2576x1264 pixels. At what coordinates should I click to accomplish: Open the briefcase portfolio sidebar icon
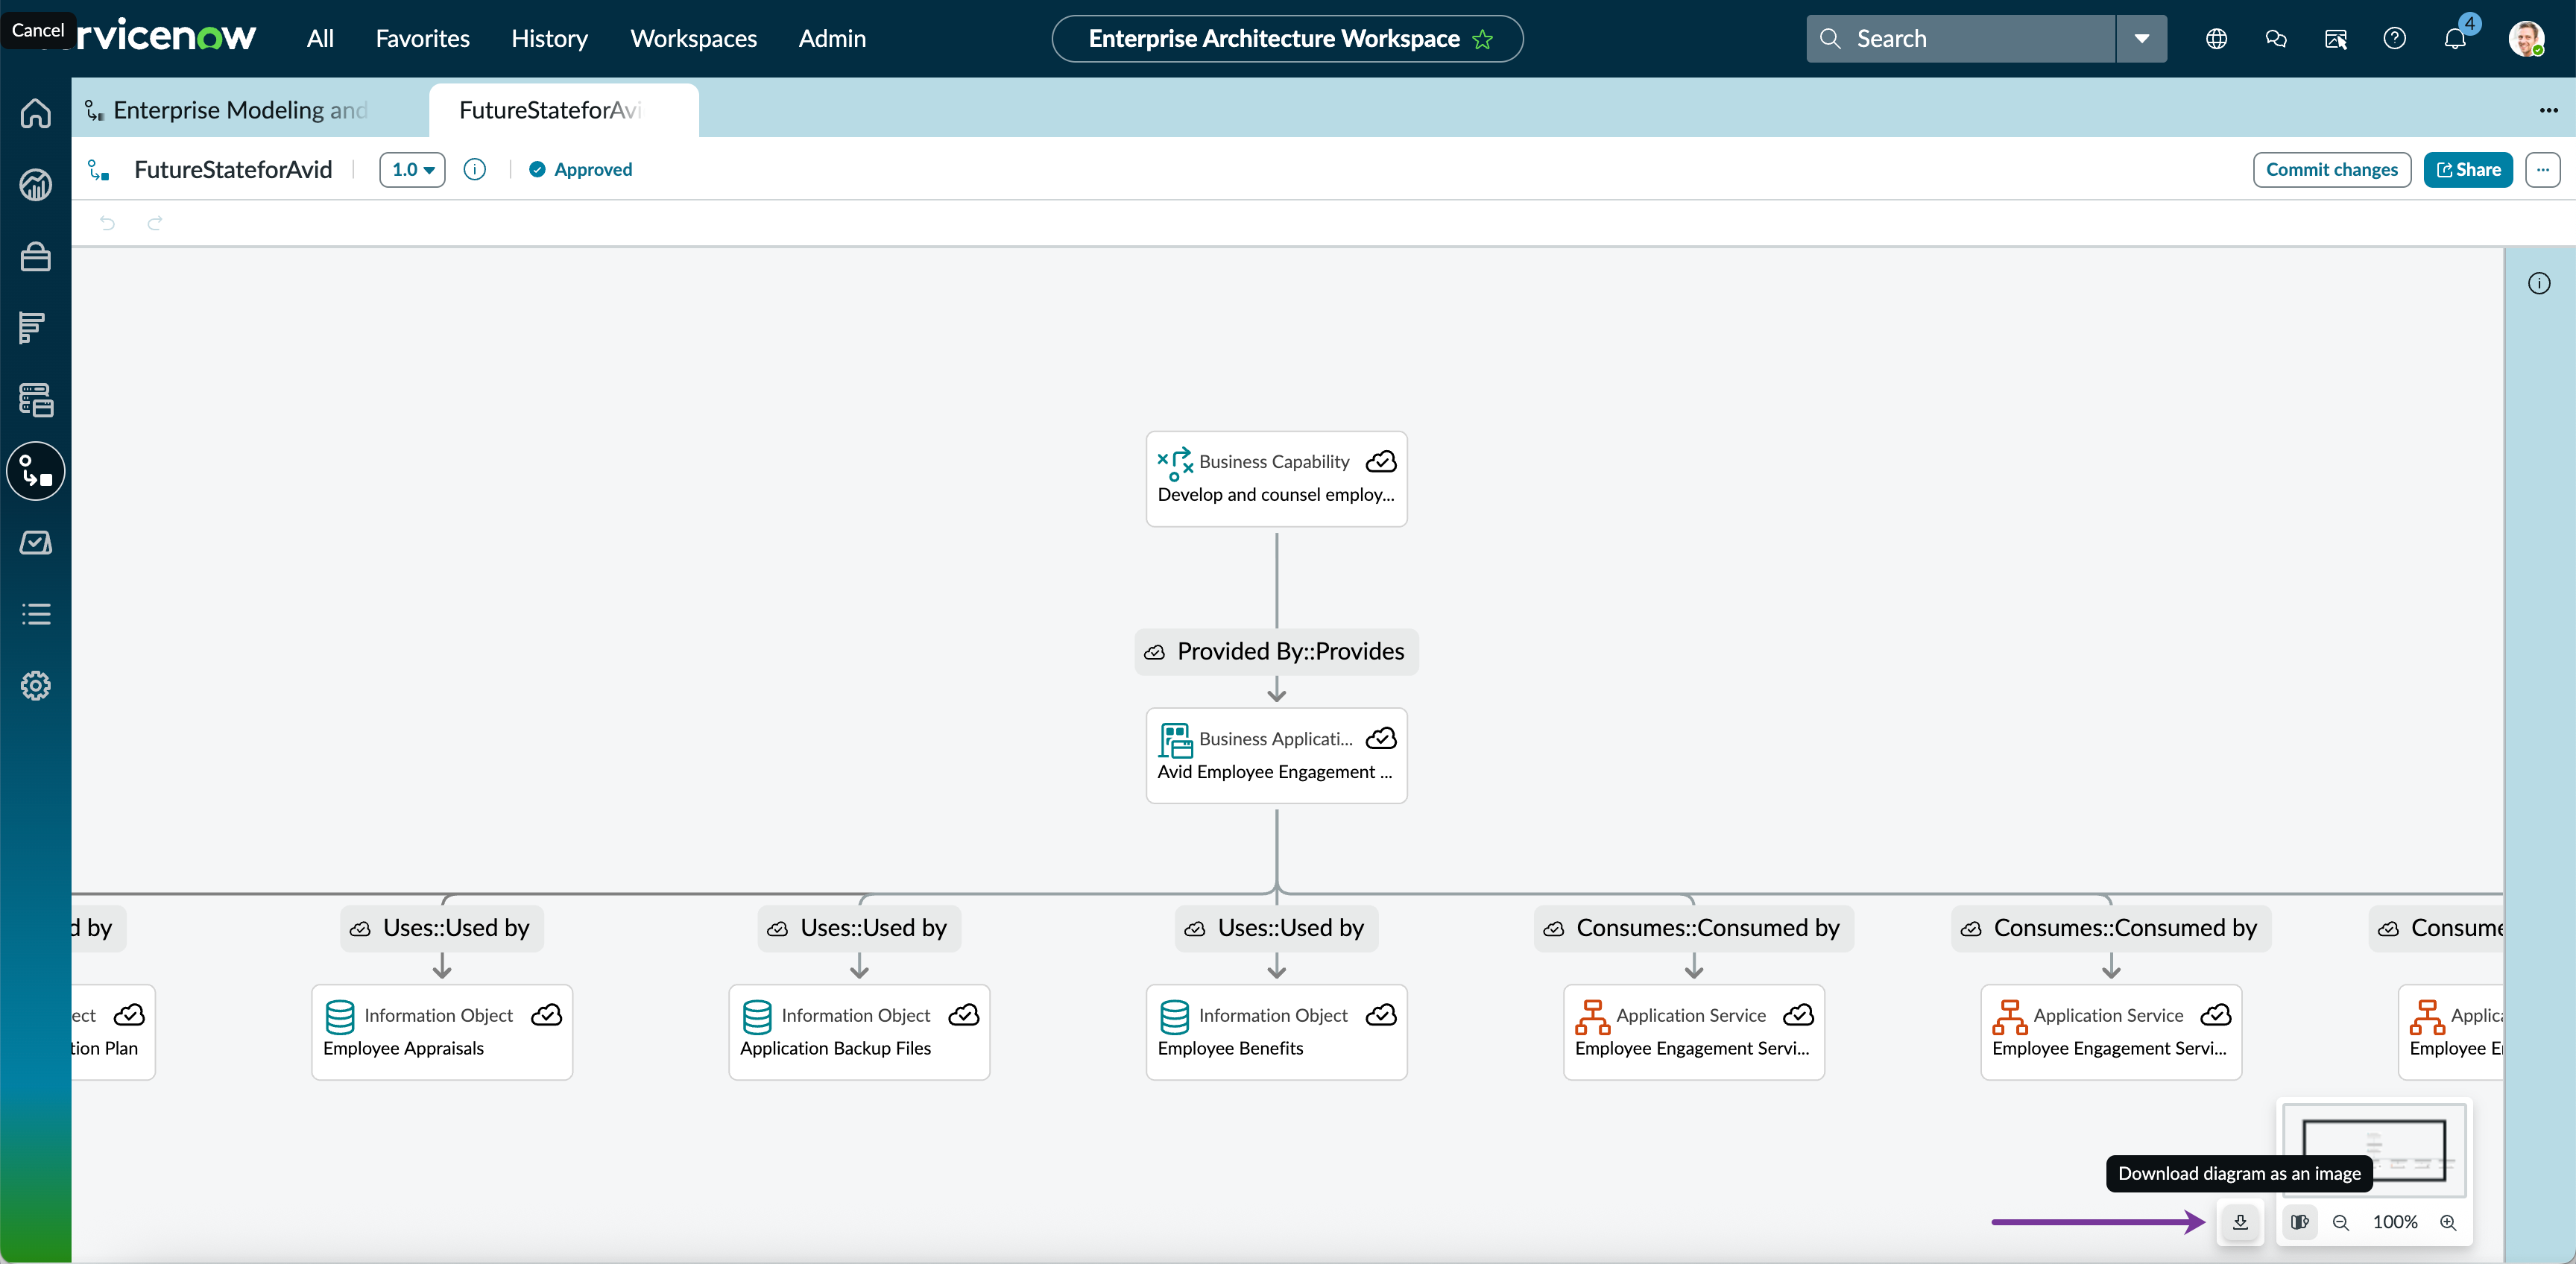click(36, 257)
